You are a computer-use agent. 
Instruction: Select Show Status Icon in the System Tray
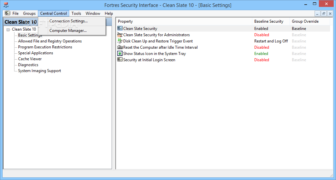154,54
